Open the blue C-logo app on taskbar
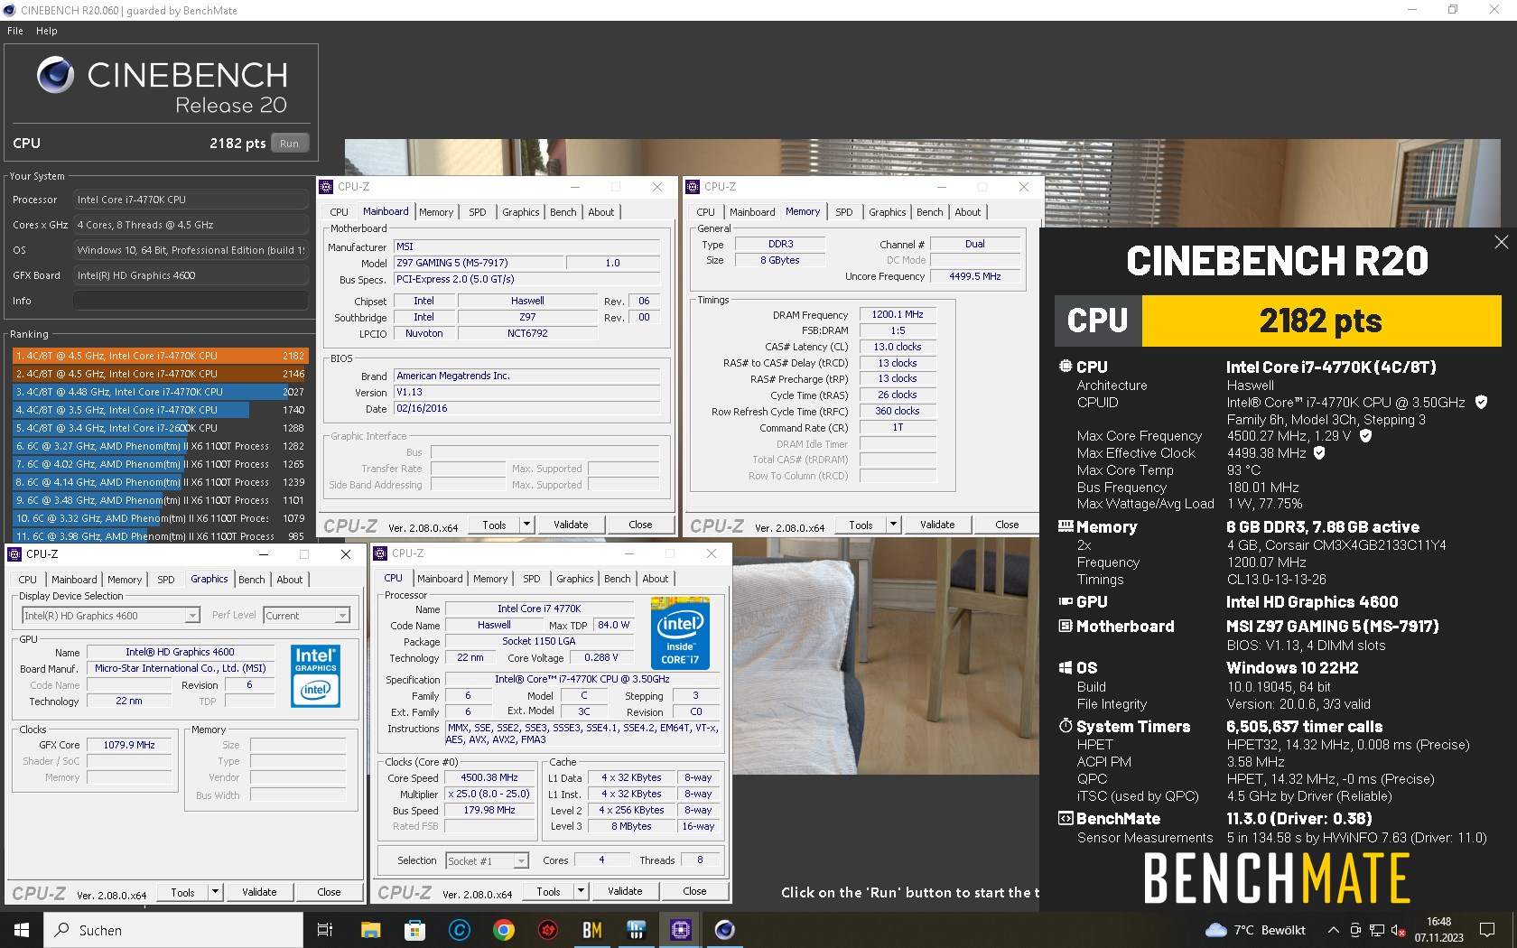 (460, 930)
